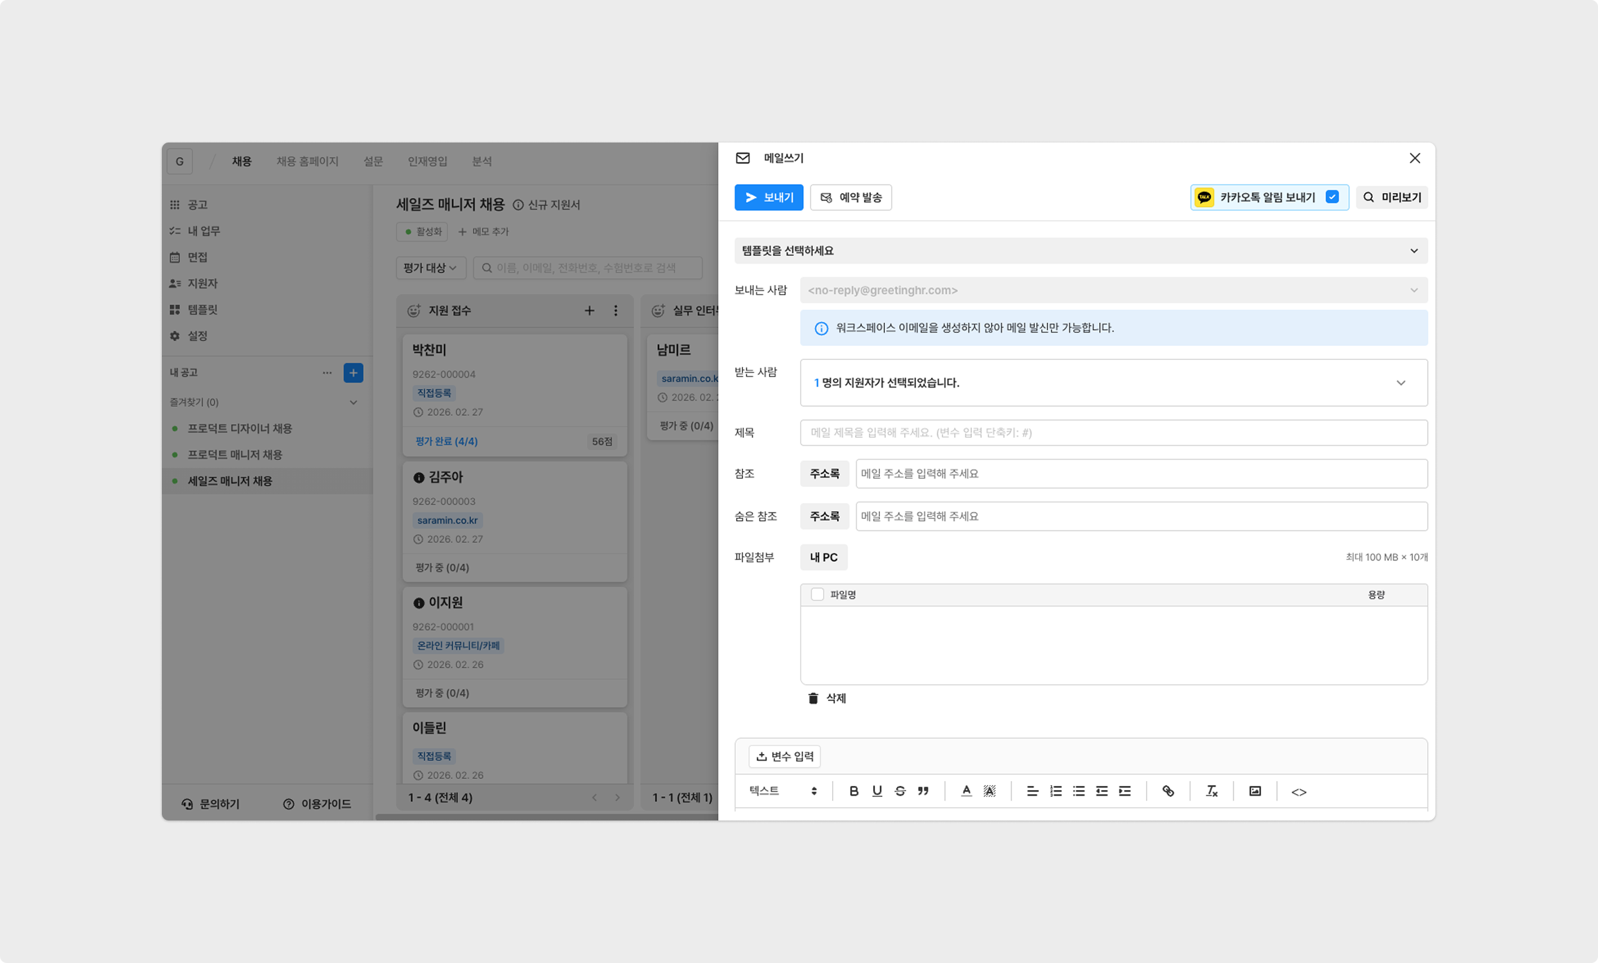Increase indent in the mail editor
Image resolution: width=1598 pixels, height=963 pixels.
[x=1125, y=791]
